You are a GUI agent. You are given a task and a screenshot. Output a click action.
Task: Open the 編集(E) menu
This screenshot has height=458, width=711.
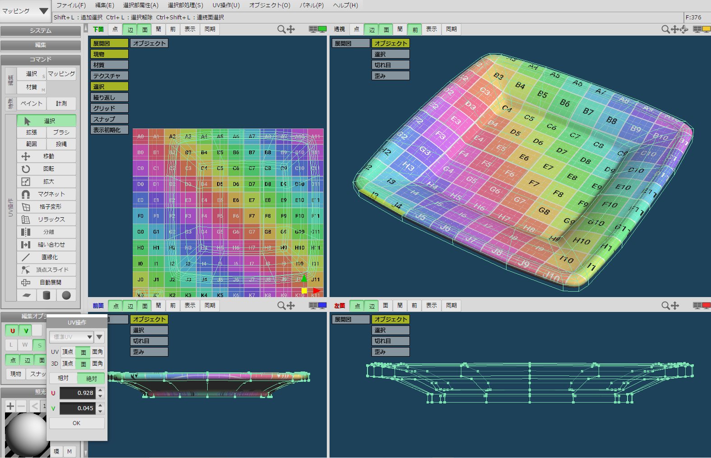[x=105, y=5]
